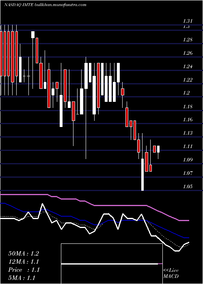The height and width of the screenshot is (284, 203).
Task: Click the 1.28 price axis label
Action: (x=188, y=40)
